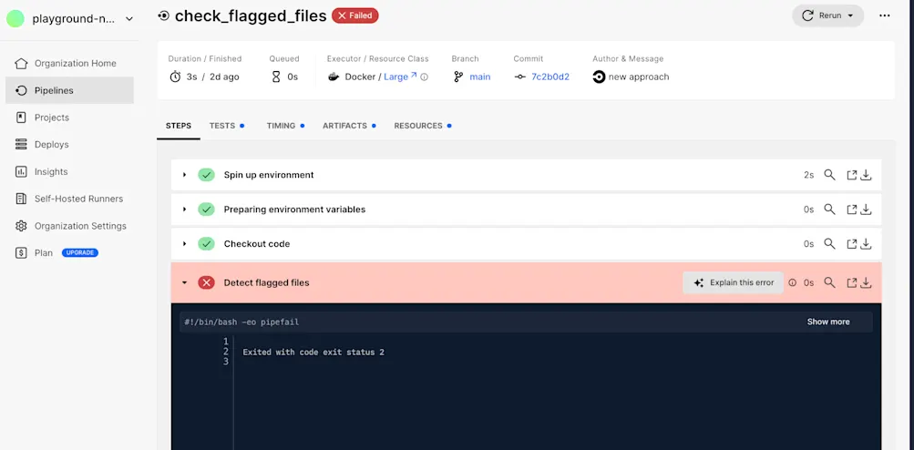
Task: Search output of Detect flagged files step
Action: pyautogui.click(x=829, y=282)
